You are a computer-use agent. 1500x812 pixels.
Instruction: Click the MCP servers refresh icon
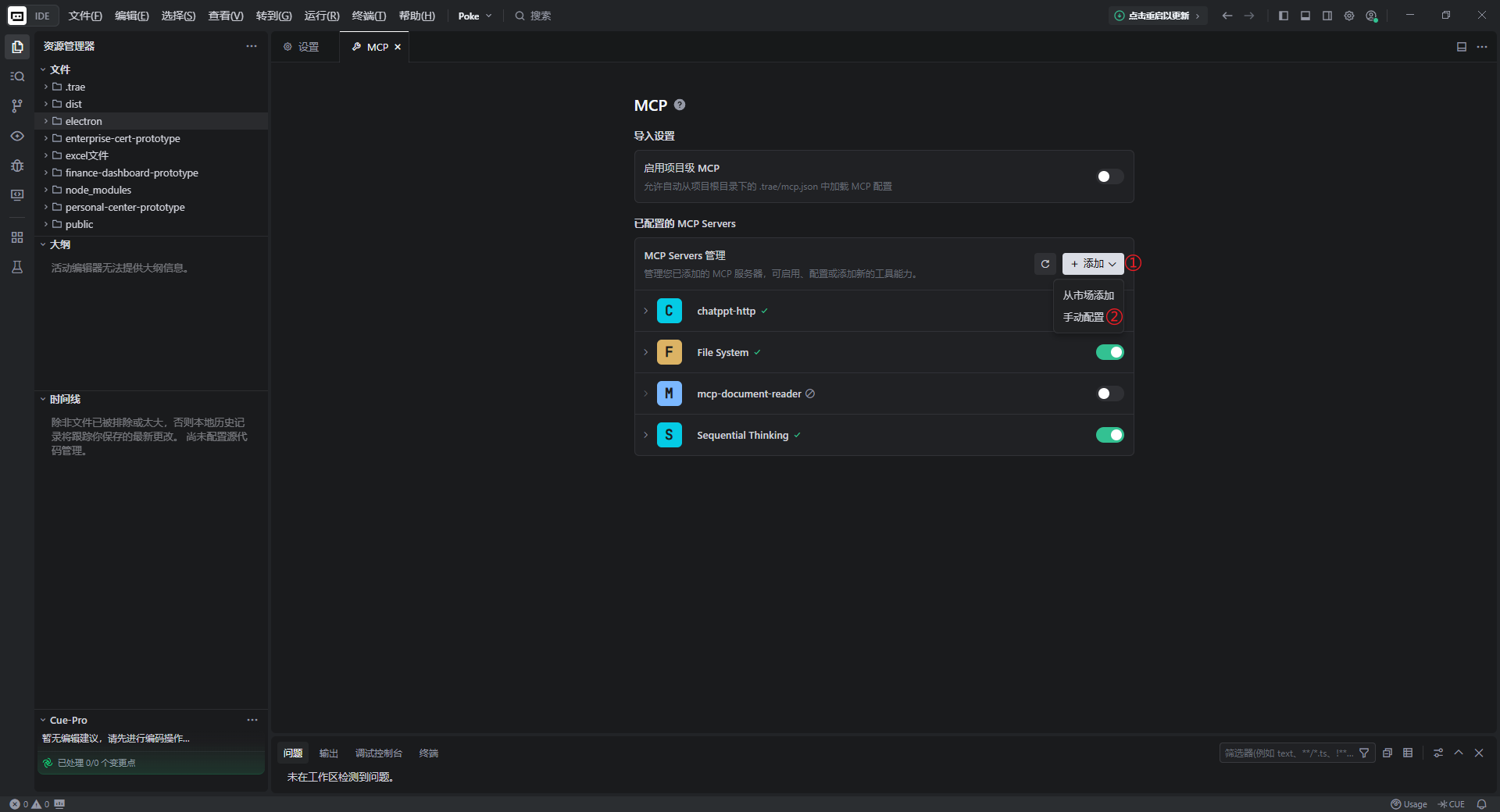pyautogui.click(x=1045, y=264)
